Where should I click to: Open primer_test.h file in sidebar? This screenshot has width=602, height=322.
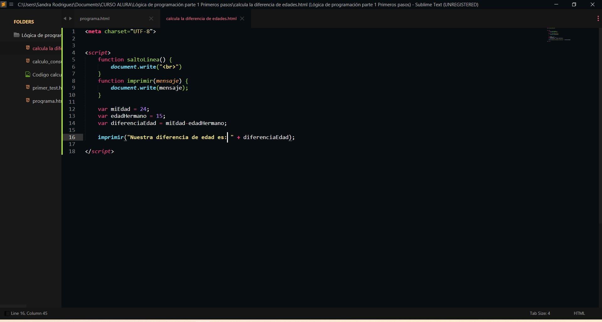(47, 88)
